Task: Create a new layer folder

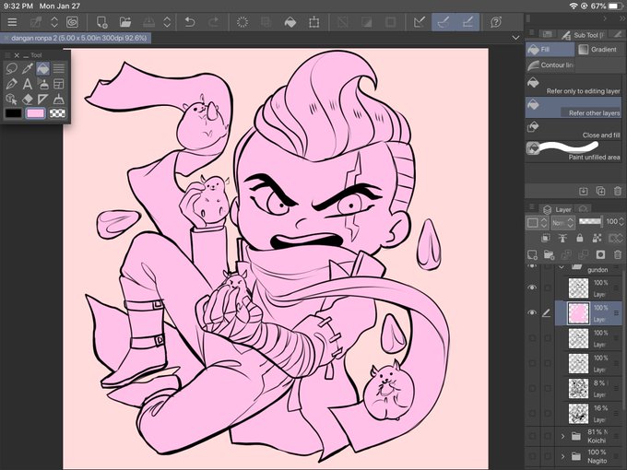Action: coord(549,254)
